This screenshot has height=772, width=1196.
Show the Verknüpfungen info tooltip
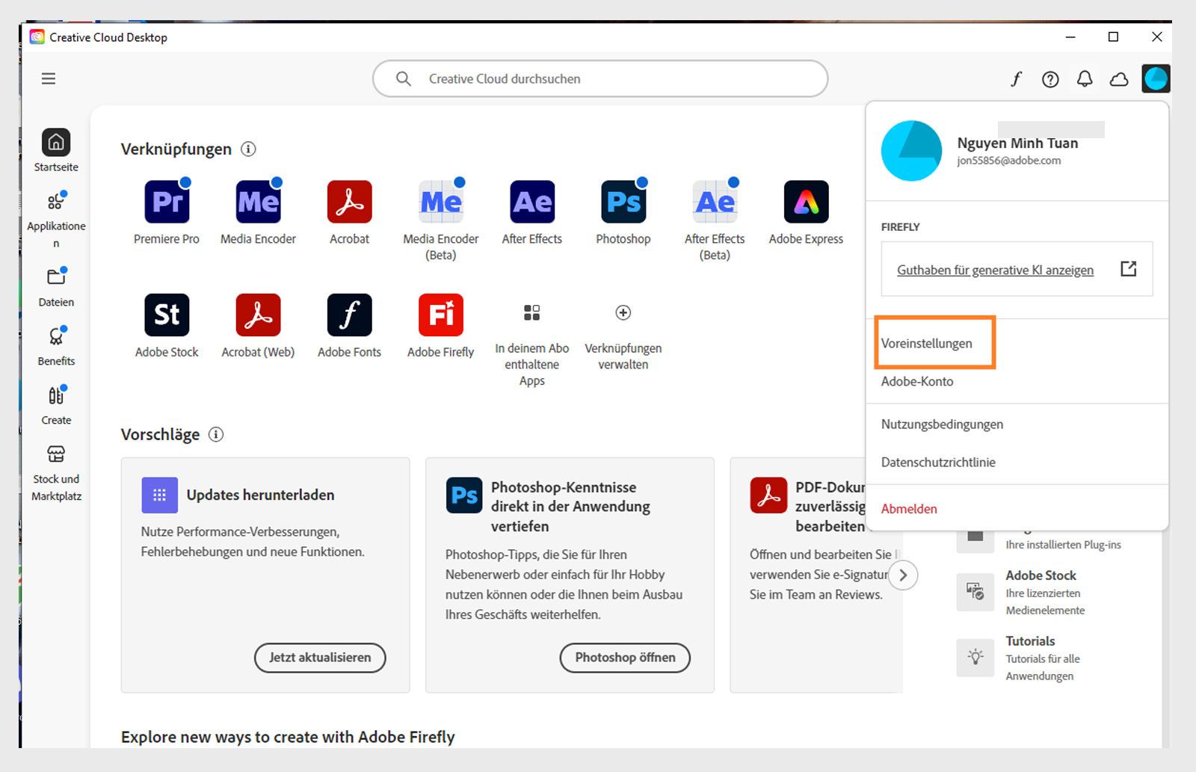pos(248,149)
